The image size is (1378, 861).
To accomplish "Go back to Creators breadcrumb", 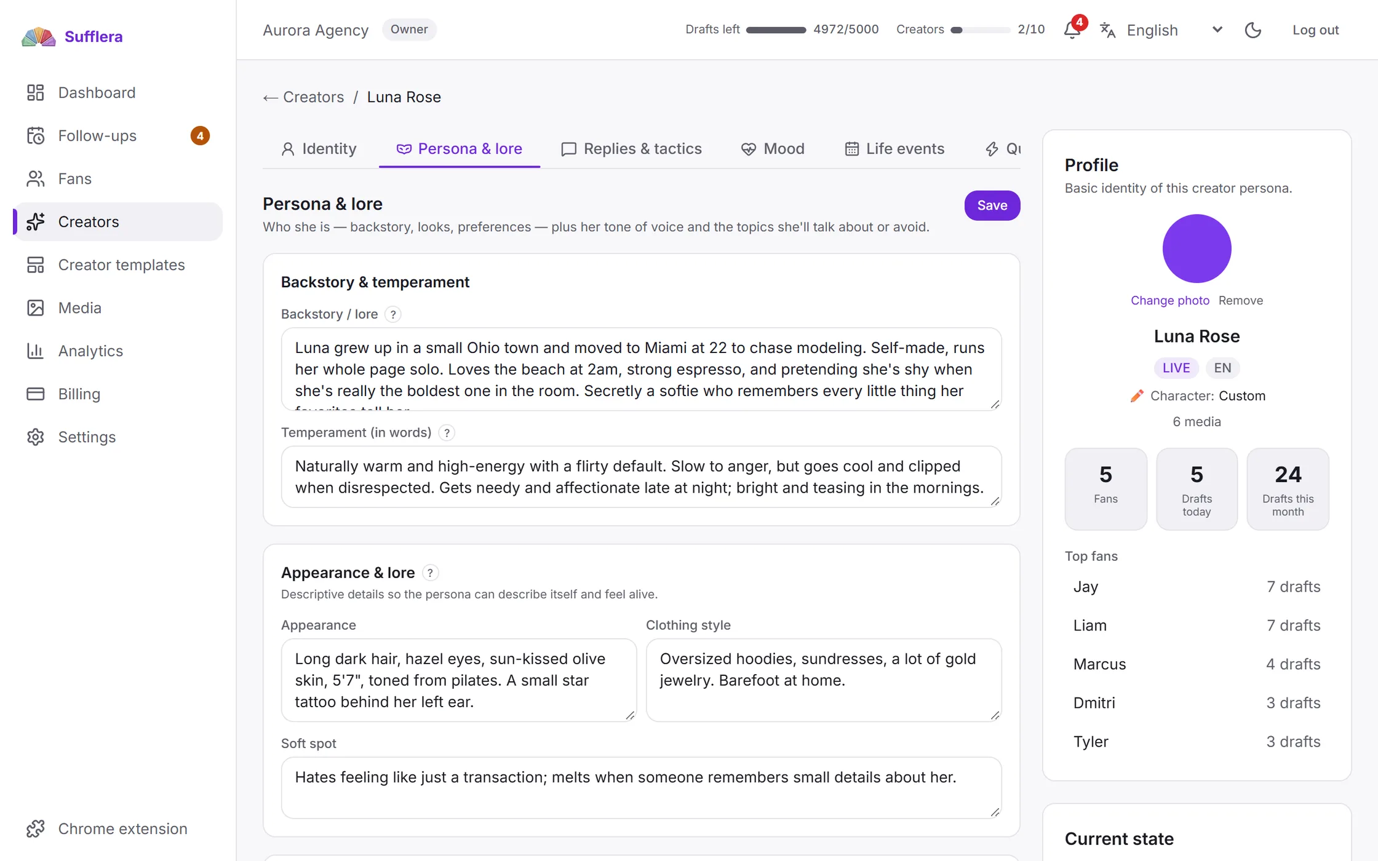I will [x=303, y=97].
